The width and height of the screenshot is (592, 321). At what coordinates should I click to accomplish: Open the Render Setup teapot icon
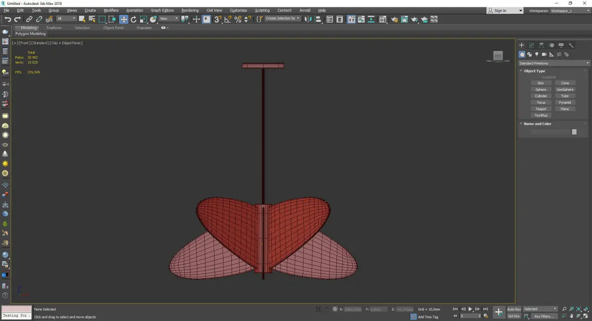point(395,19)
